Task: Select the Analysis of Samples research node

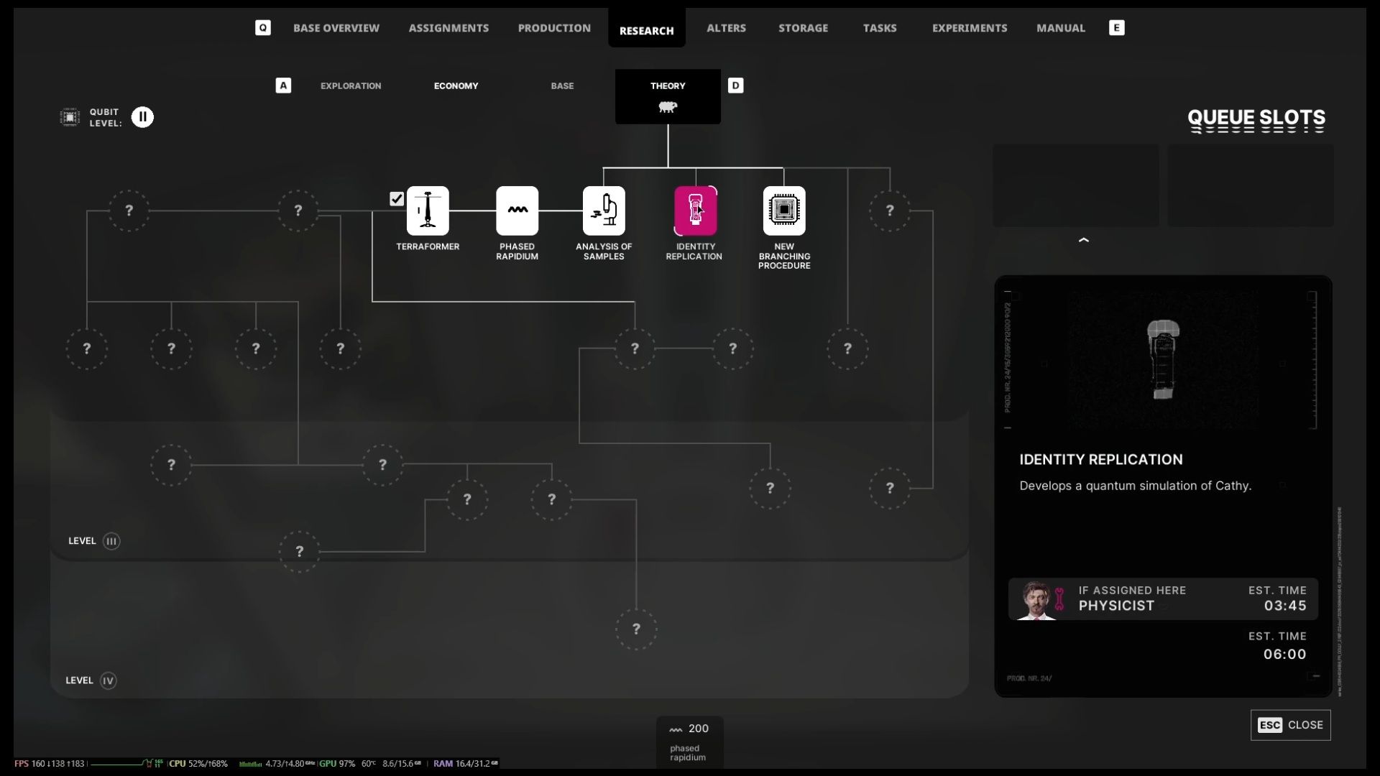Action: point(604,211)
